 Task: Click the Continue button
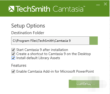(x=84, y=84)
